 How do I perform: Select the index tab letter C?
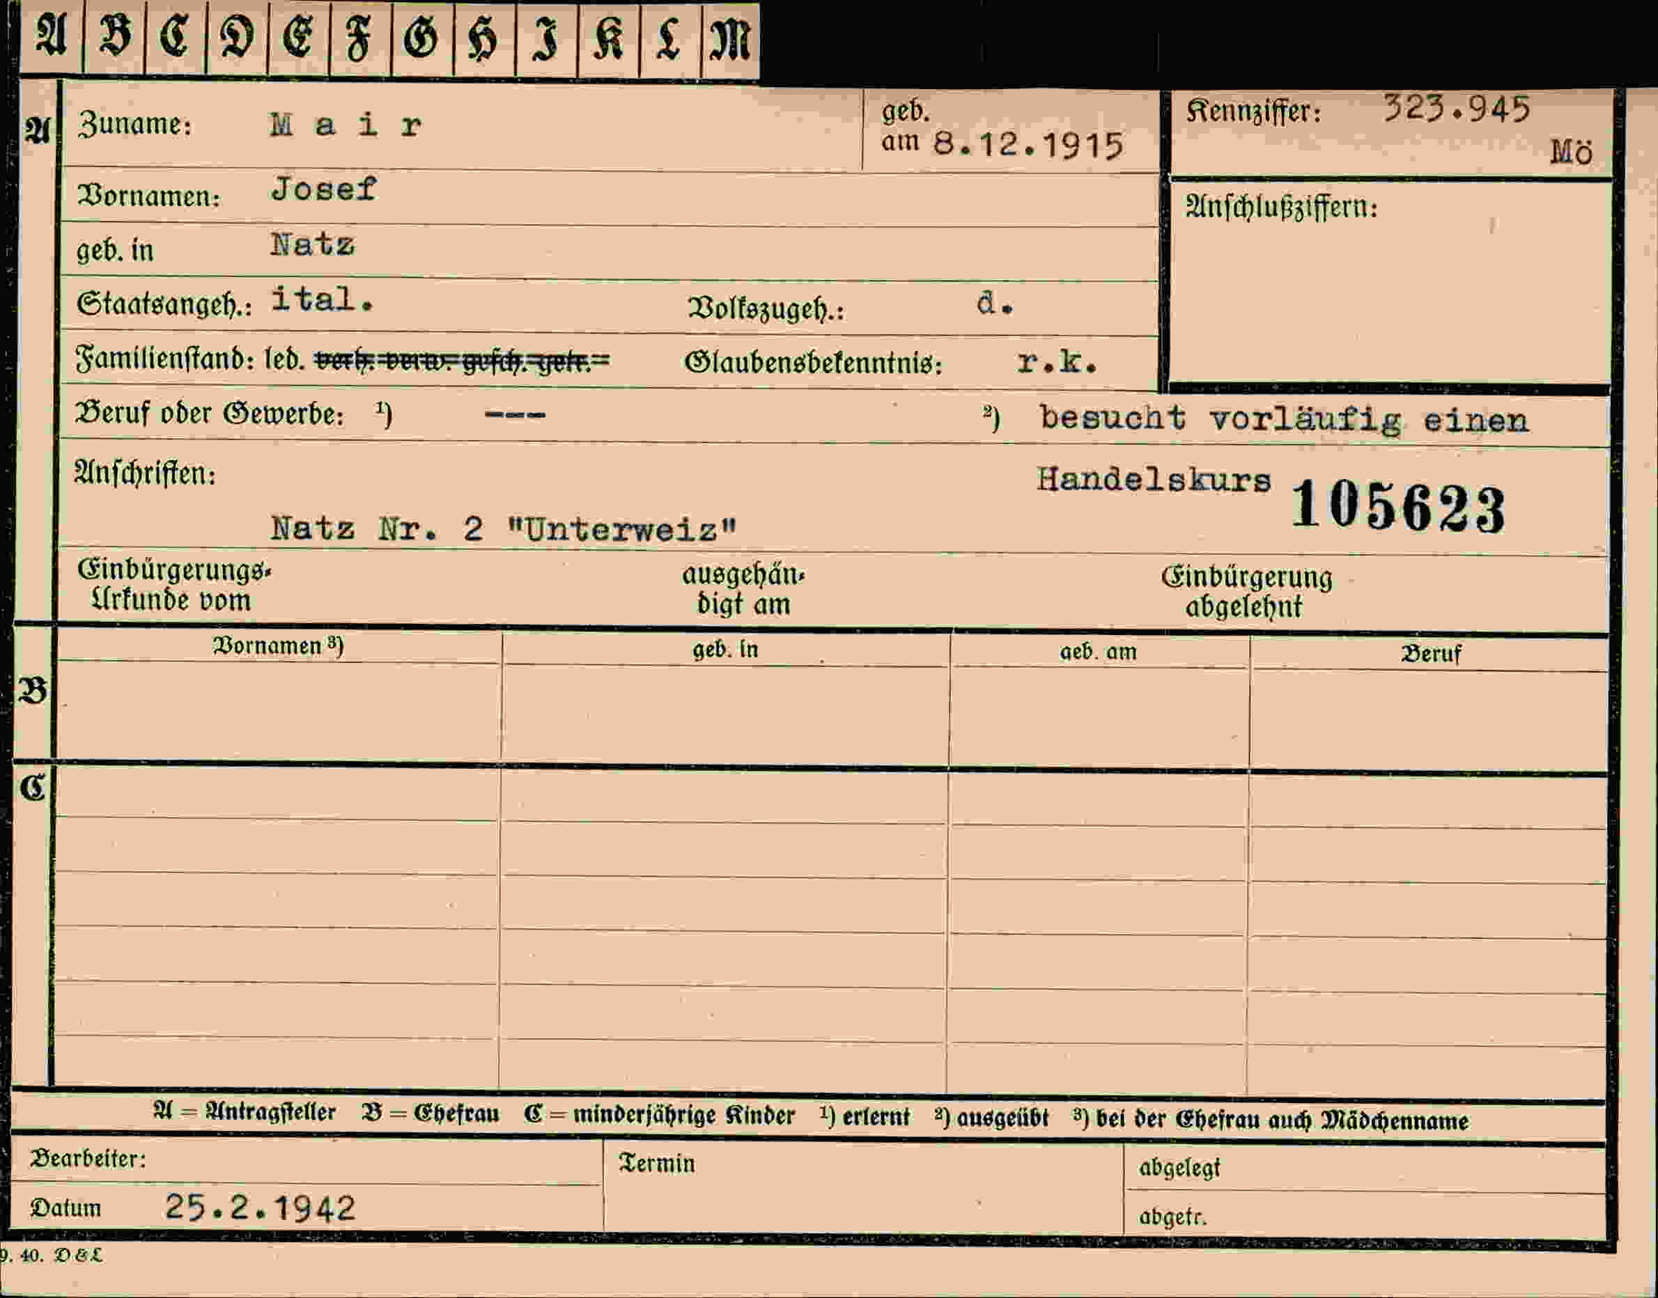pyautogui.click(x=176, y=37)
